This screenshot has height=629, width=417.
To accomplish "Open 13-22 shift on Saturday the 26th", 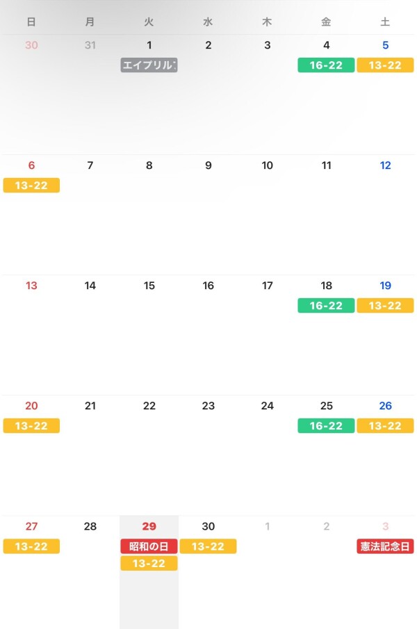I will pyautogui.click(x=385, y=425).
